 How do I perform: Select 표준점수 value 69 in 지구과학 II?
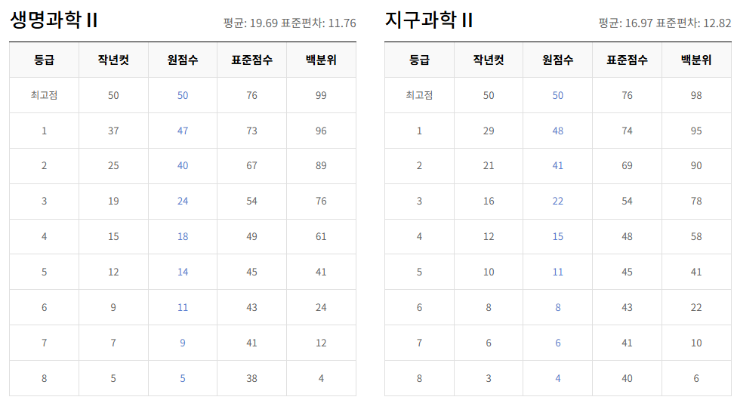628,165
